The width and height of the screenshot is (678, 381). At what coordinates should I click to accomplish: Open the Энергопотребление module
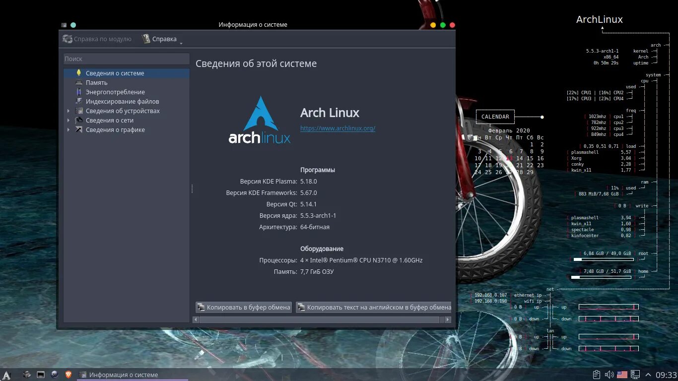pyautogui.click(x=127, y=92)
